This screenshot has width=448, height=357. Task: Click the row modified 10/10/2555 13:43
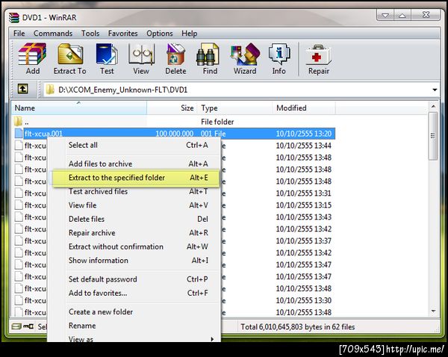(x=303, y=217)
